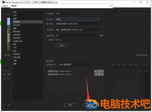Click middle channel icon in Realtek Audio 2 row
Viewport: 152px width, 112px height.
click(x=99, y=74)
